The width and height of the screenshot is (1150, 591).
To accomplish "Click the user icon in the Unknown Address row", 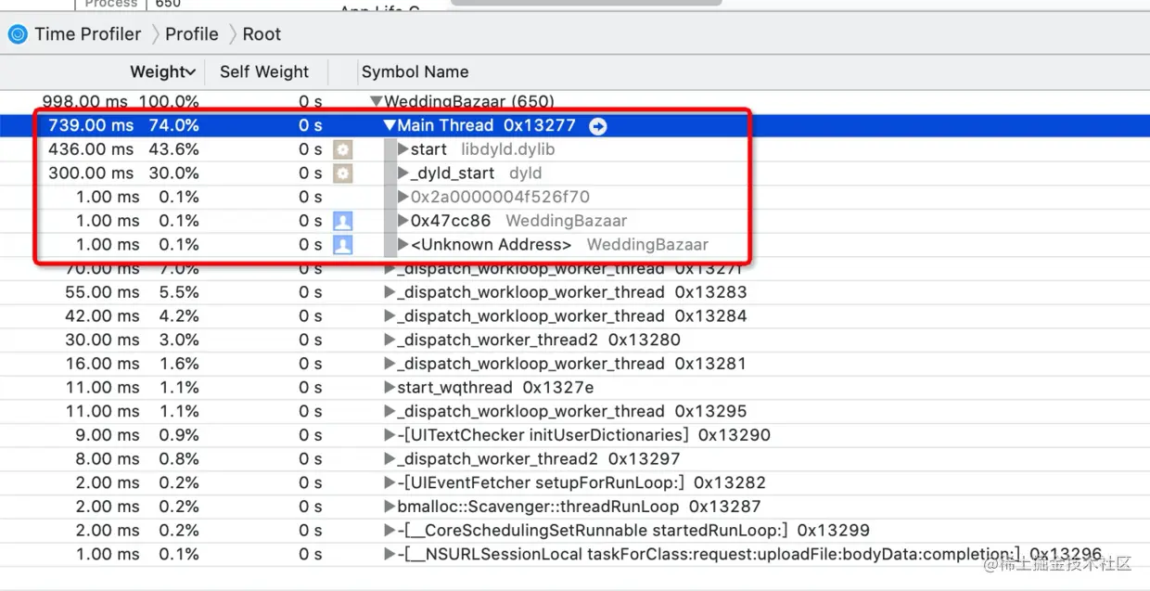I will tap(343, 245).
